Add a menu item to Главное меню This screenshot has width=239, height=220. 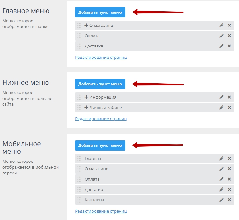pos(100,12)
